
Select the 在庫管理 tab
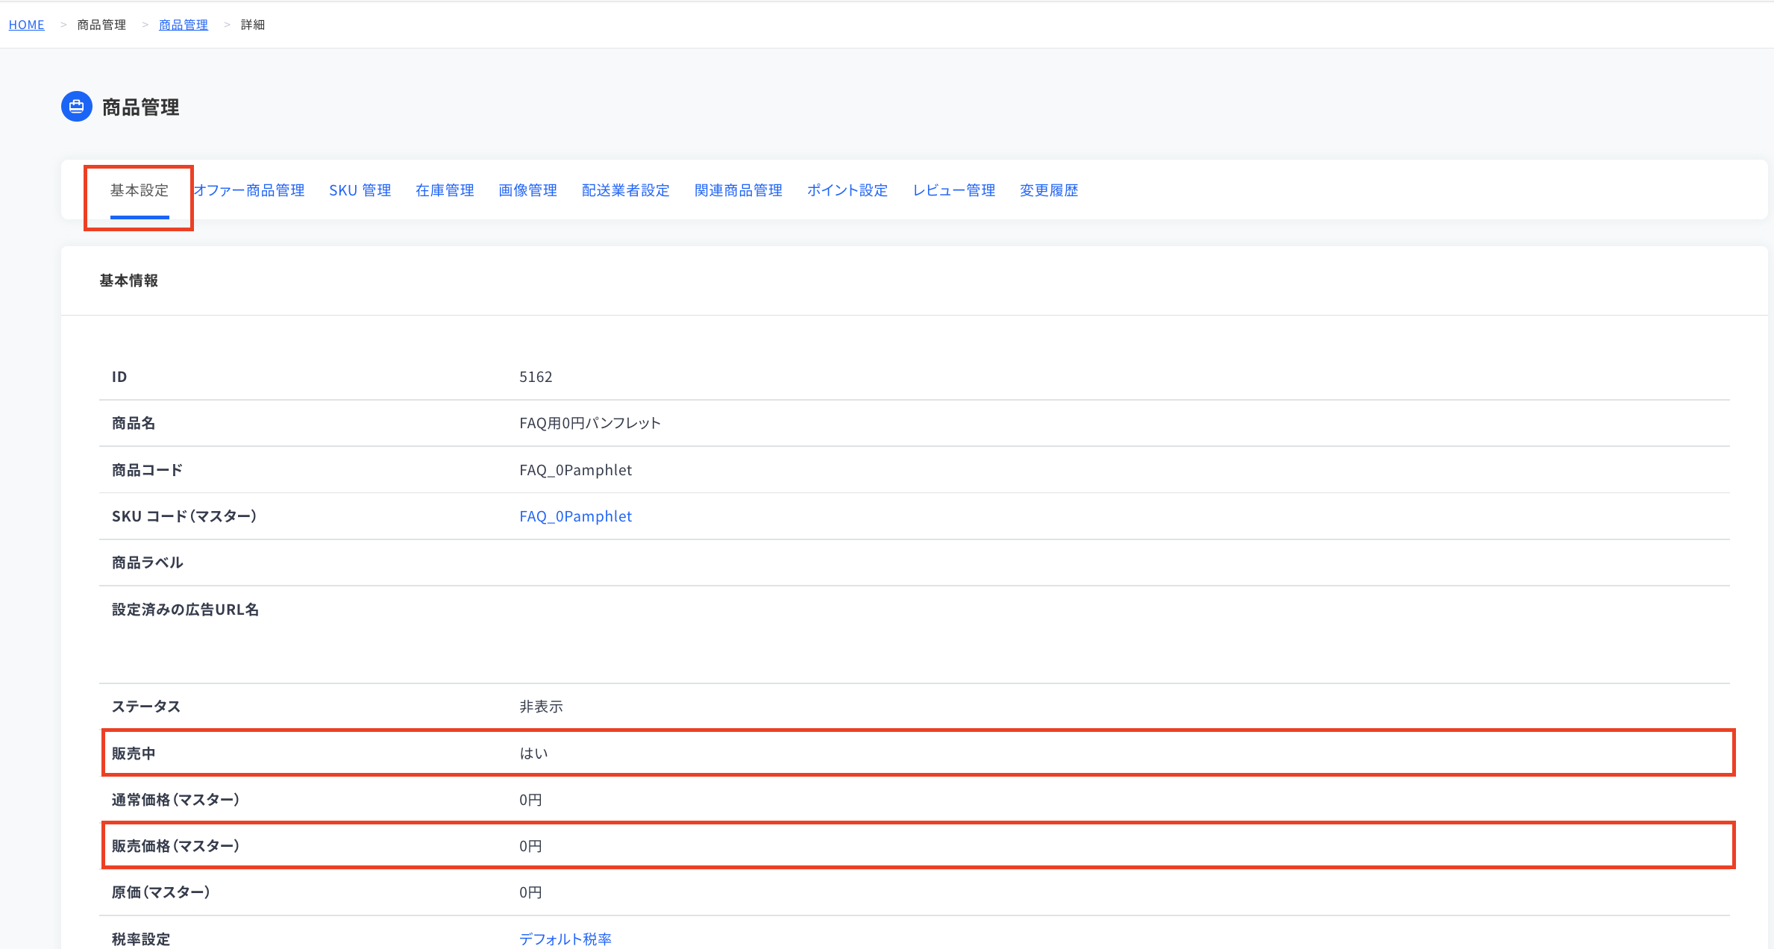(x=445, y=190)
